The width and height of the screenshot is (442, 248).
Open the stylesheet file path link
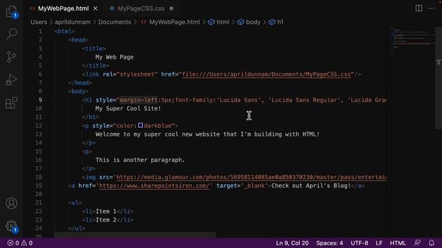[x=267, y=74]
